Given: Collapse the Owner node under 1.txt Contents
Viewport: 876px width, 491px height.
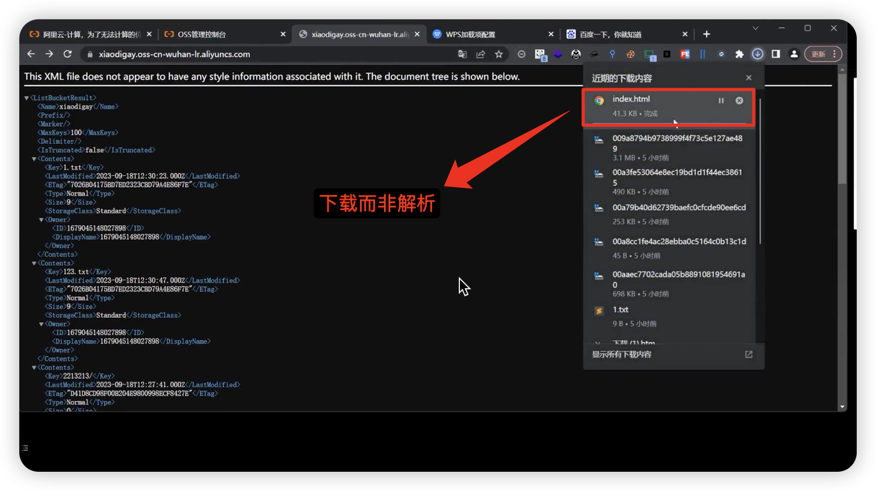Looking at the screenshot, I should [41, 220].
